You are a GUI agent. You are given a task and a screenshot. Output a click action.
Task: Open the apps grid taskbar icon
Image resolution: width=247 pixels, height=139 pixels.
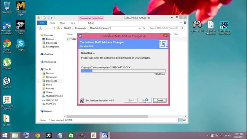pyautogui.click(x=93, y=136)
